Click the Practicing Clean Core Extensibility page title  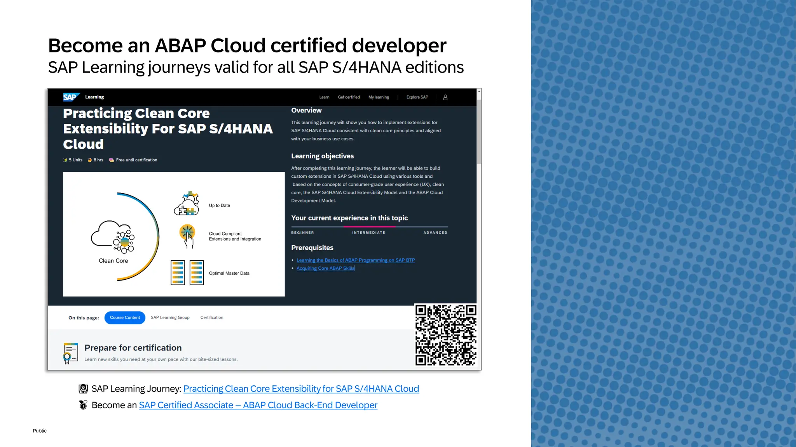coord(168,129)
